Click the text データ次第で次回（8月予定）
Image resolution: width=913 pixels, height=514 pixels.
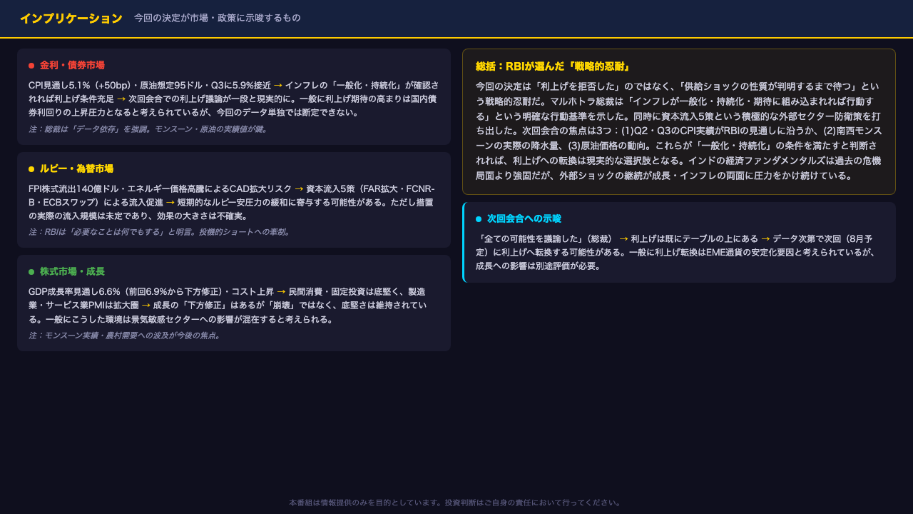coord(674,245)
